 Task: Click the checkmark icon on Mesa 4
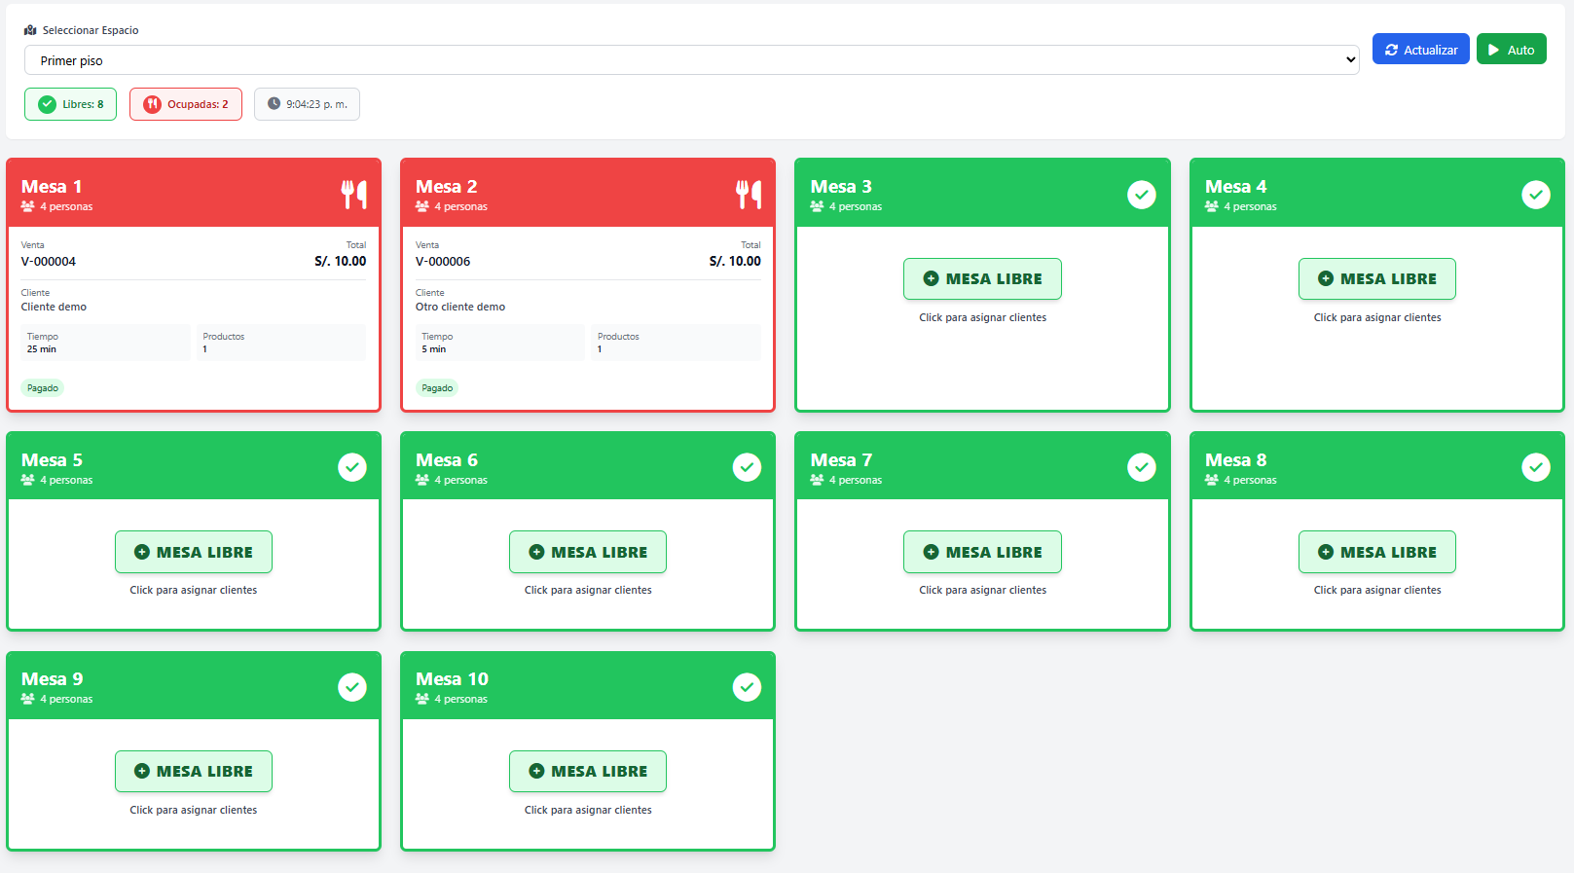pos(1536,195)
